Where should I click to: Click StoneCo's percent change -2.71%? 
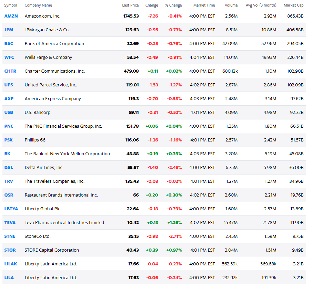tap(175, 236)
